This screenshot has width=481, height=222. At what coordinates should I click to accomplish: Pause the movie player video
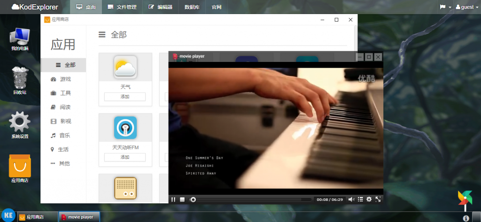pos(173,199)
